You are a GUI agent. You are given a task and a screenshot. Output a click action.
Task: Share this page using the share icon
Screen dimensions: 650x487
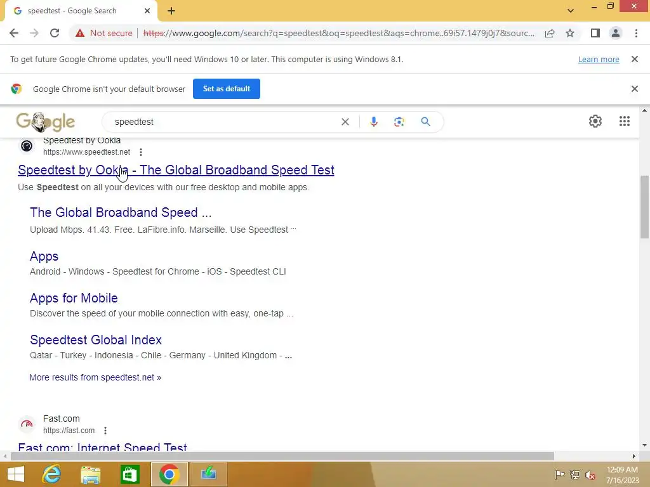(x=550, y=33)
